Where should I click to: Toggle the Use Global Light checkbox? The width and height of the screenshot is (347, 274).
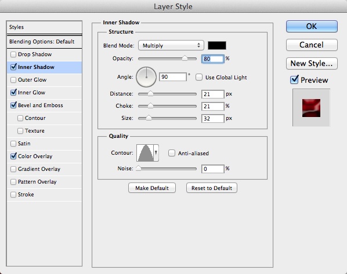[x=199, y=78]
